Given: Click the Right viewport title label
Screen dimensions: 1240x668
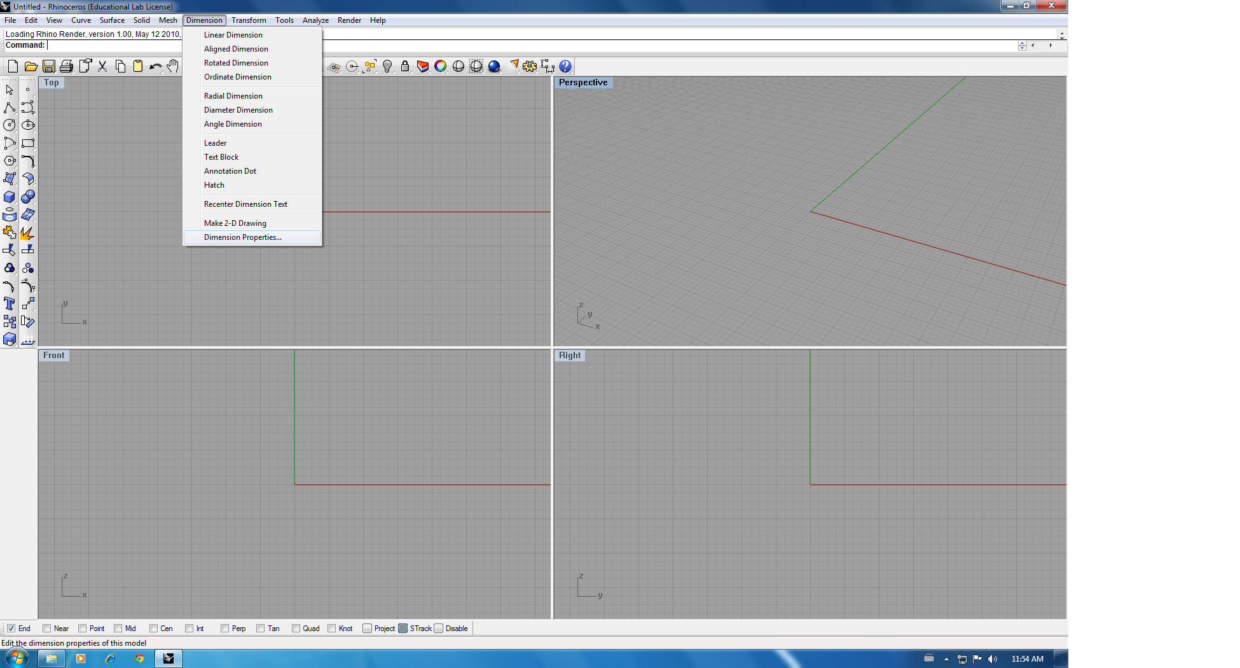Looking at the screenshot, I should pos(570,356).
